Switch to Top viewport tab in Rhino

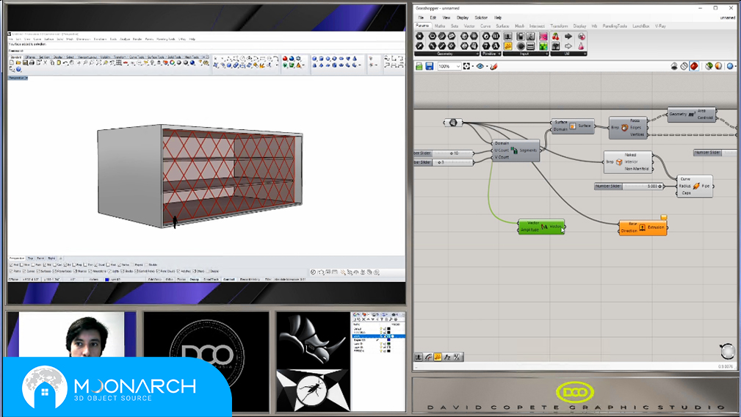point(30,258)
